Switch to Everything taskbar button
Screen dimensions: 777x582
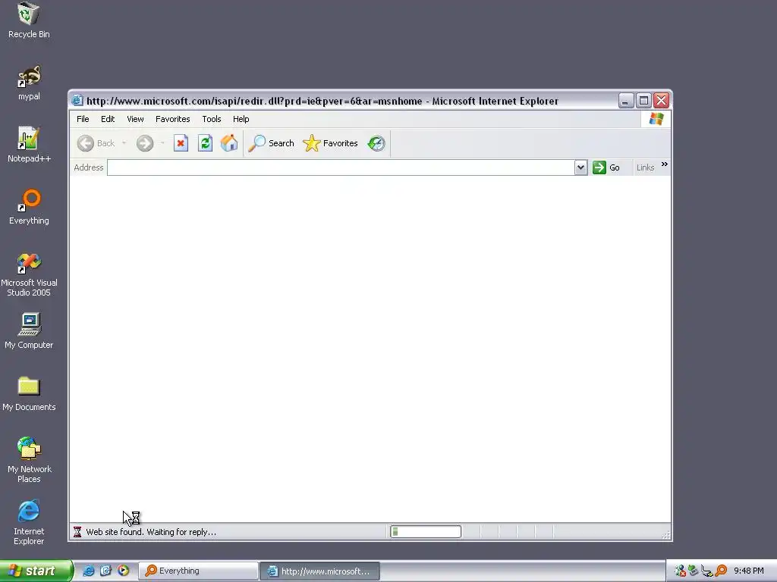click(x=198, y=571)
